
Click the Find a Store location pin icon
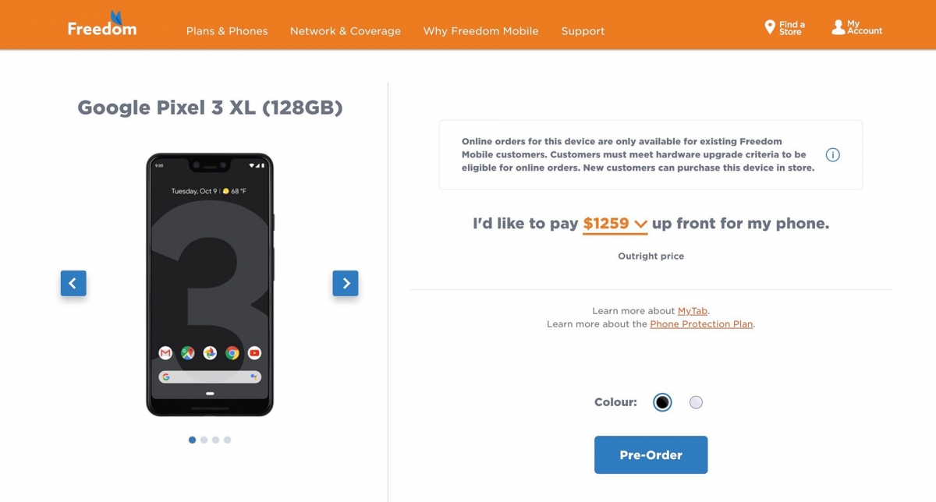point(769,26)
